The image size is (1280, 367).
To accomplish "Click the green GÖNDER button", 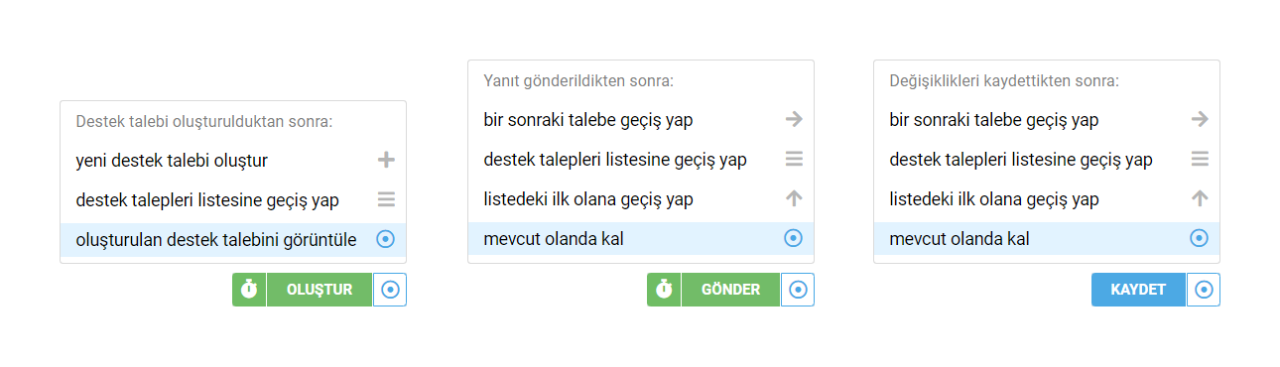I will [730, 290].
